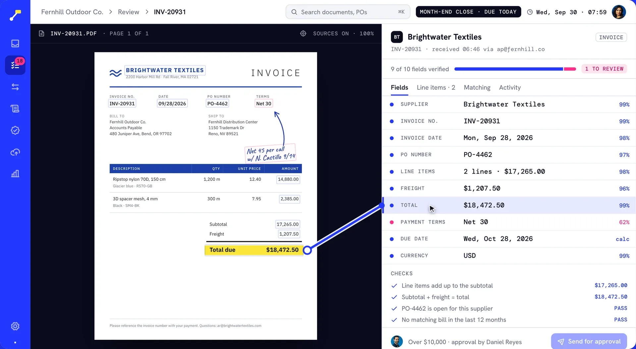The height and width of the screenshot is (349, 636).
Task: Open the cloud upload icon in sidebar
Action: click(x=15, y=152)
